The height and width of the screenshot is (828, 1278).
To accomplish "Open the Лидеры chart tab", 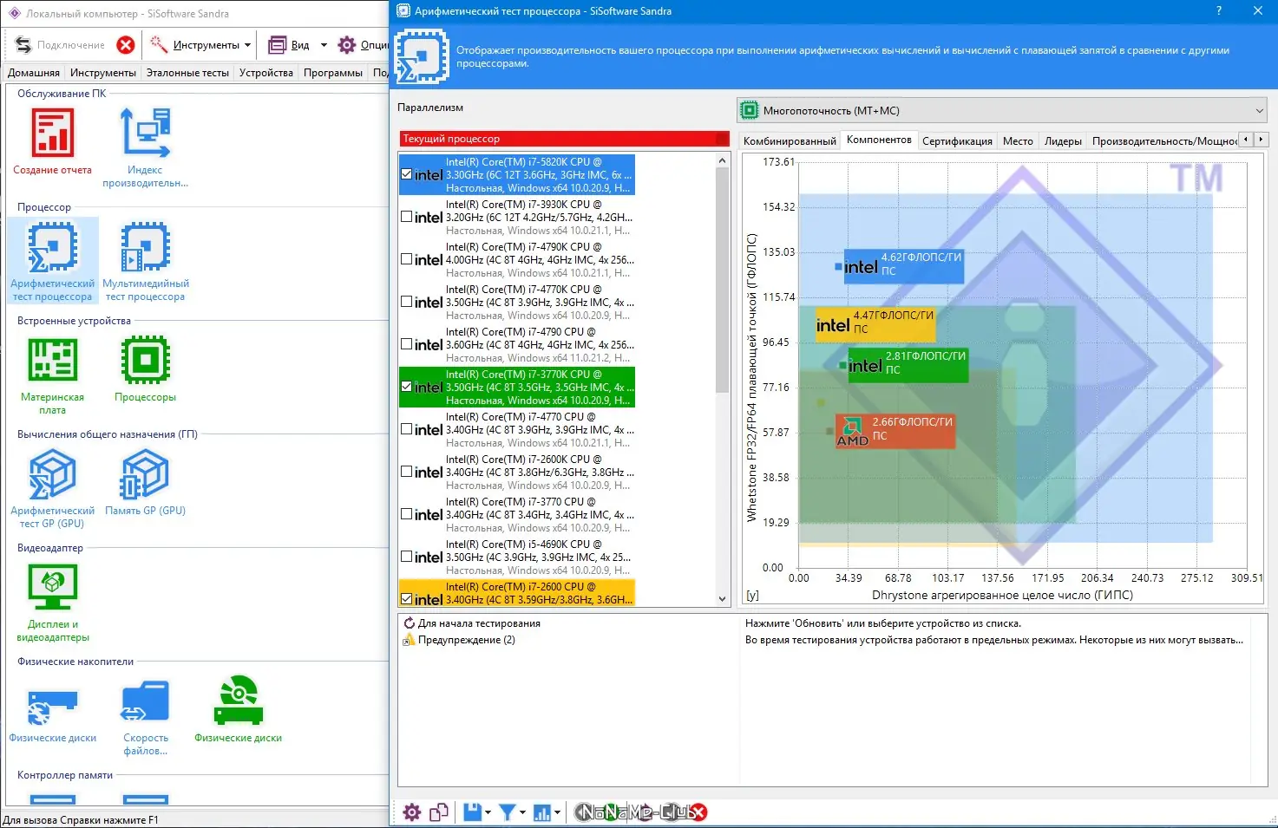I will tap(1063, 141).
